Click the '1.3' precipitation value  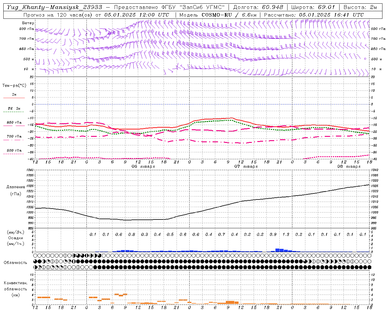click(286, 234)
